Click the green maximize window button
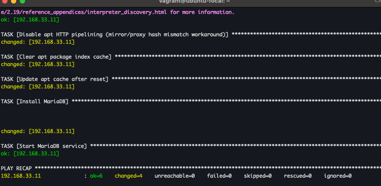This screenshot has height=186, width=381. pyautogui.click(x=22, y=1)
